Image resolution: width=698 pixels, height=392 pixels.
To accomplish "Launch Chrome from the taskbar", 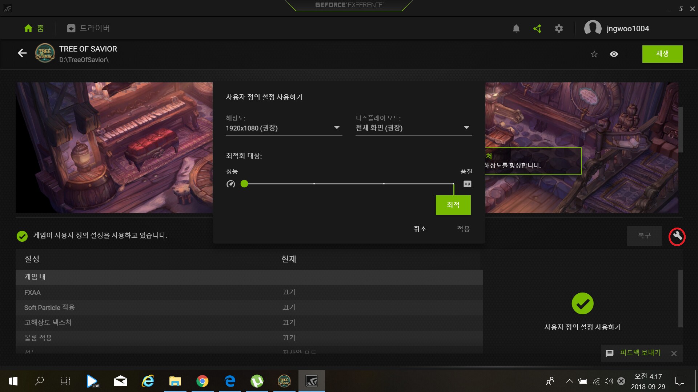I will pos(202,381).
